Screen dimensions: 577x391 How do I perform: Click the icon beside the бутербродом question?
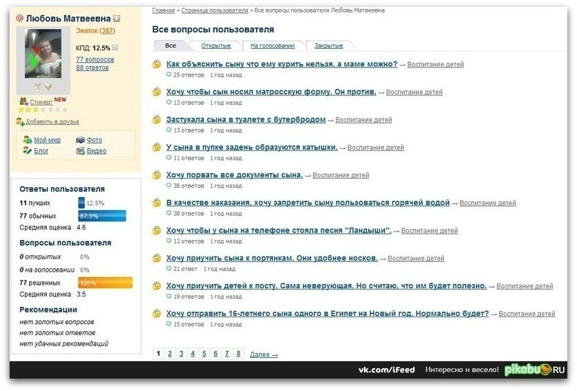pyautogui.click(x=157, y=119)
